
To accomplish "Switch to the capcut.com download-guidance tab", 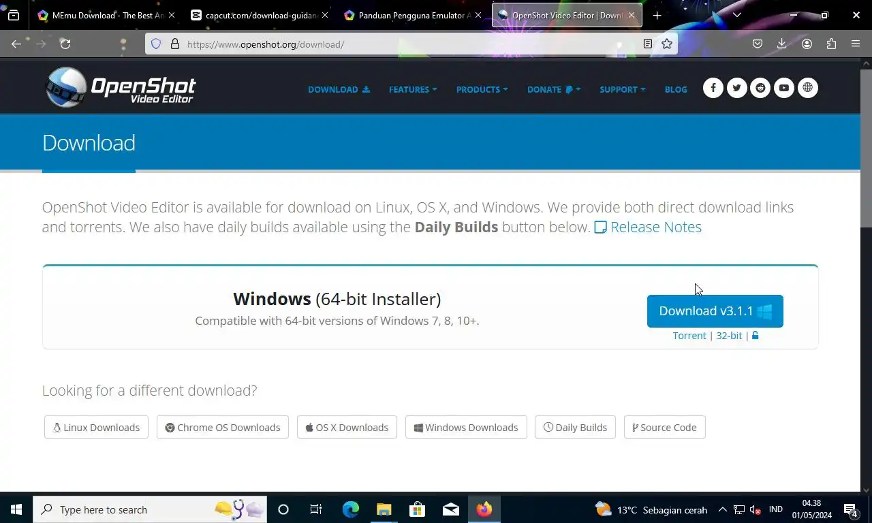I will (x=260, y=15).
